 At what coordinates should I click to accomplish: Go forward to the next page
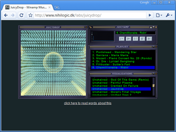tap(13, 15)
